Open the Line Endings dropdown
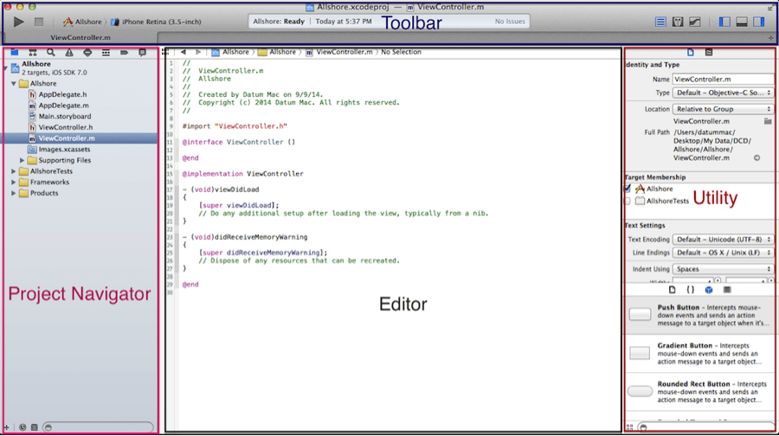 [723, 253]
